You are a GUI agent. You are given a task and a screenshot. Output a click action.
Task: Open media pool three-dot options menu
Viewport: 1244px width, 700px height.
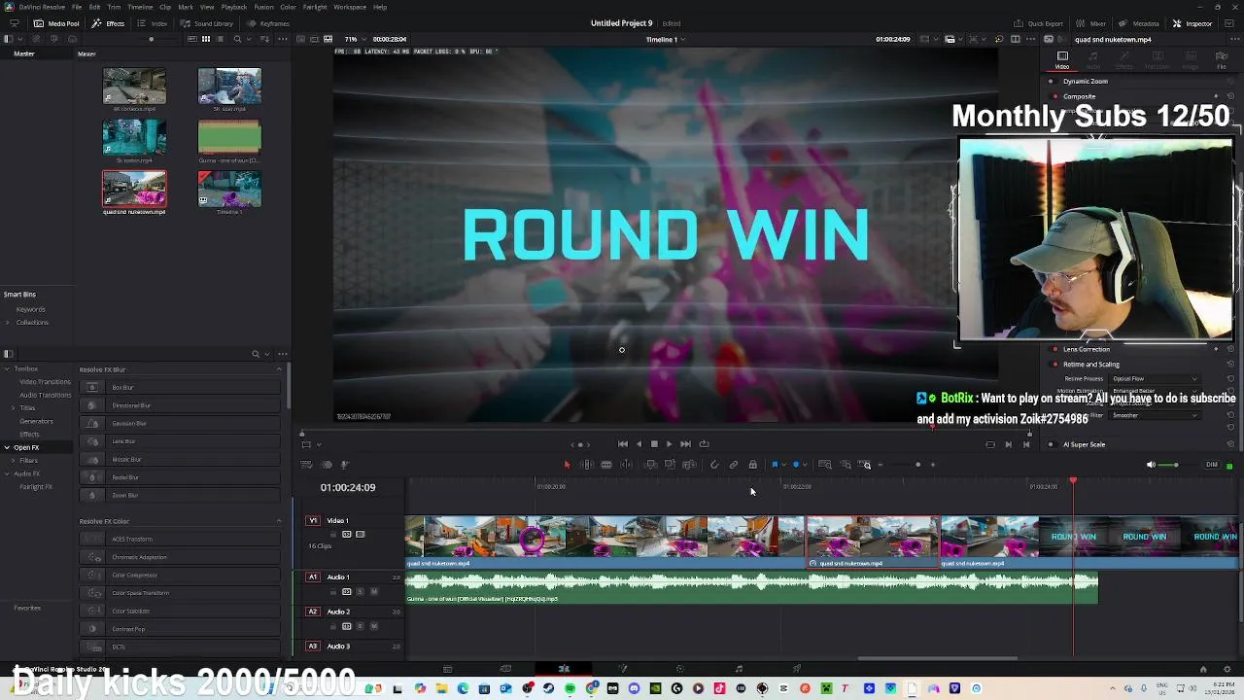click(282, 39)
